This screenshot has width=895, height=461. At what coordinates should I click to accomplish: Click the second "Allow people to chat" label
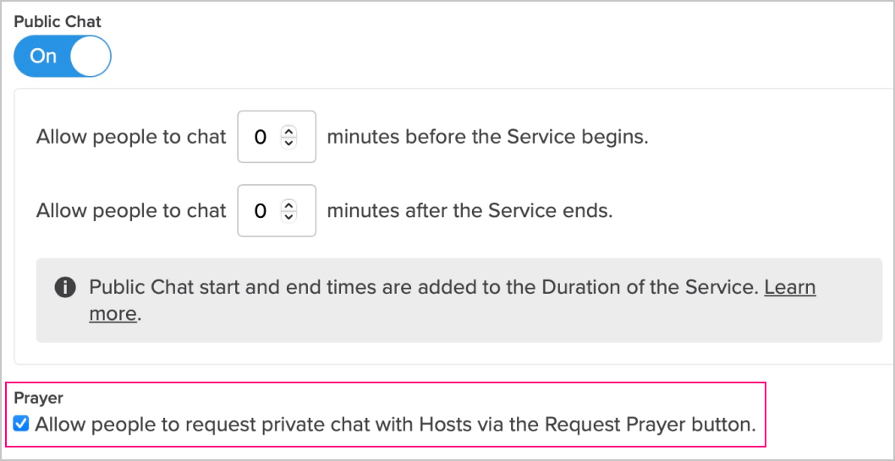131,211
